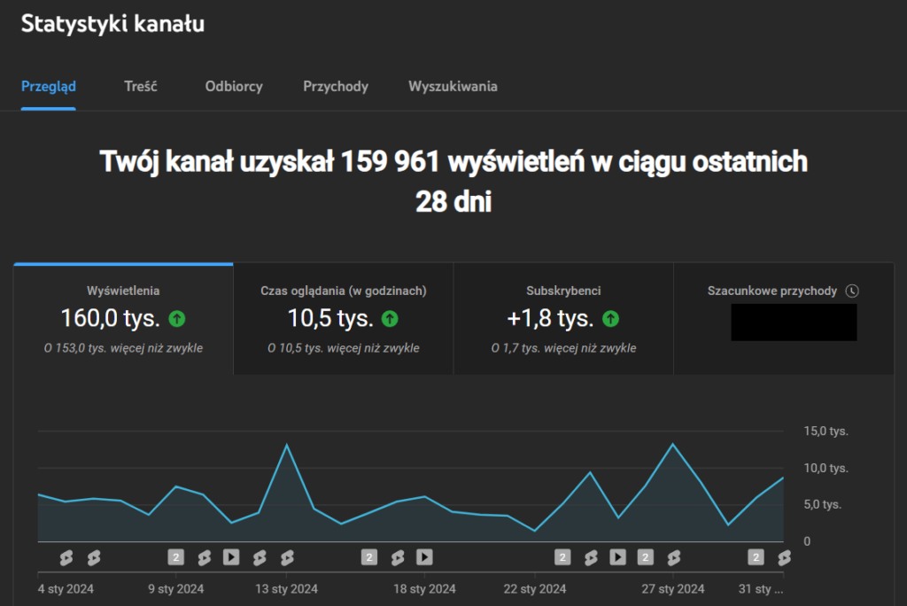Viewport: 907px width, 606px height.
Task: Select the Przegląd tab
Action: coord(49,87)
